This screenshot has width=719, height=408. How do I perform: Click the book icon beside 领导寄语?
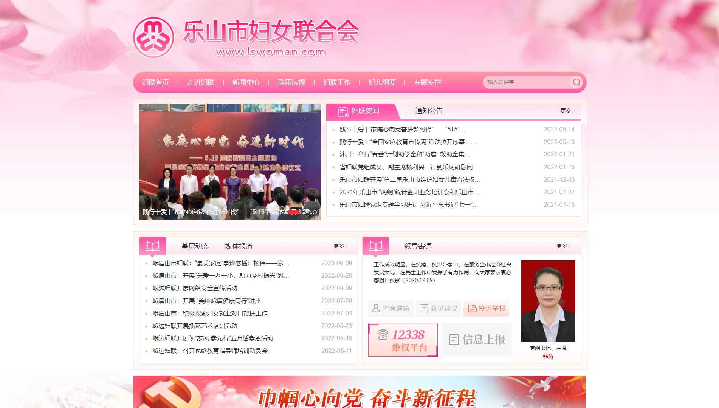point(376,246)
